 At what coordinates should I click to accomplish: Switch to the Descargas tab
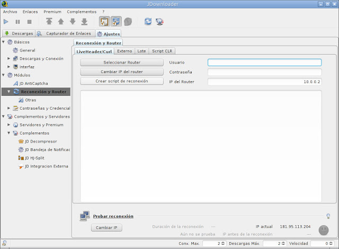[19, 33]
